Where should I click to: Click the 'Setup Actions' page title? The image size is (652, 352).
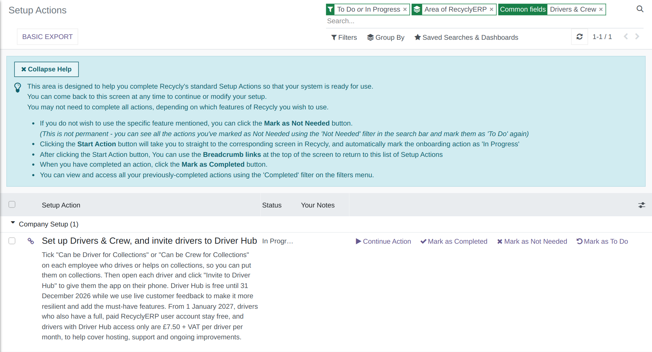[37, 10]
